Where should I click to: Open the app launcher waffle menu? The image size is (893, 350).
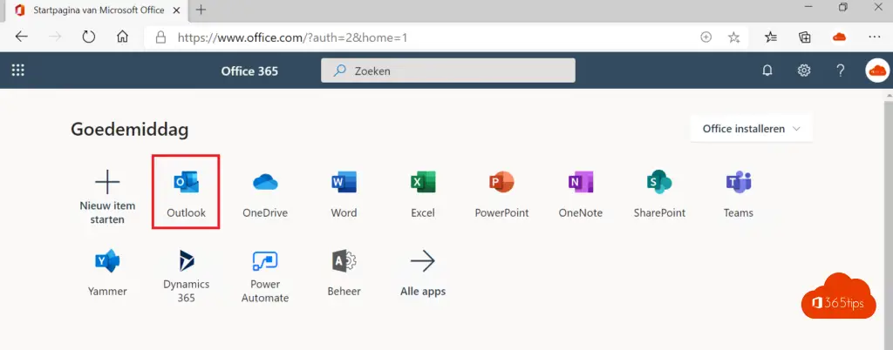tap(17, 71)
